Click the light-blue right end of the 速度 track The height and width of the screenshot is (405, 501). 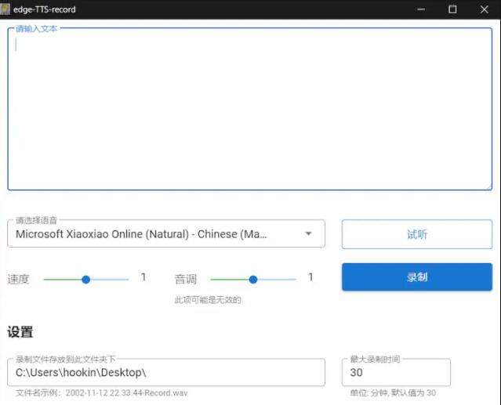(118, 279)
